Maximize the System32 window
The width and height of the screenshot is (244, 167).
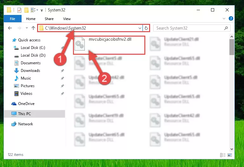pos(213,10)
